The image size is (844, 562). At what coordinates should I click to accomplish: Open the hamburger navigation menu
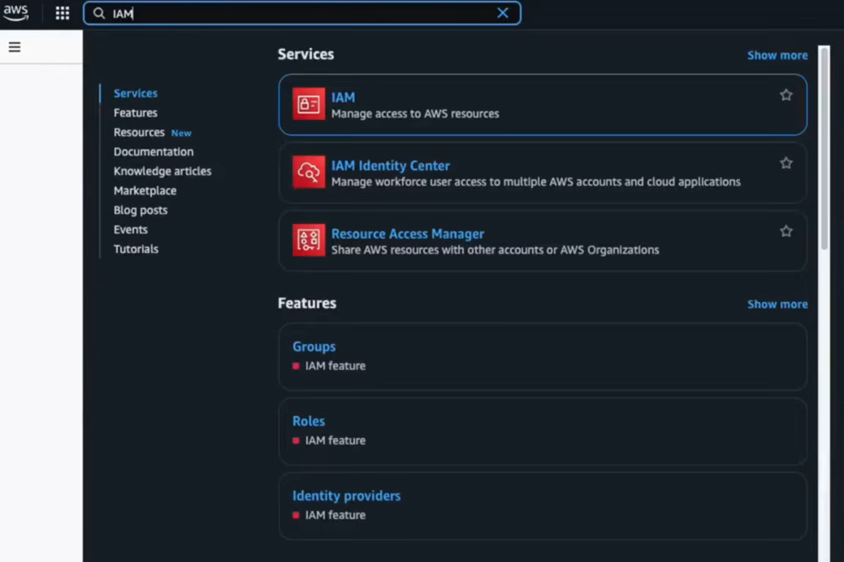(14, 46)
